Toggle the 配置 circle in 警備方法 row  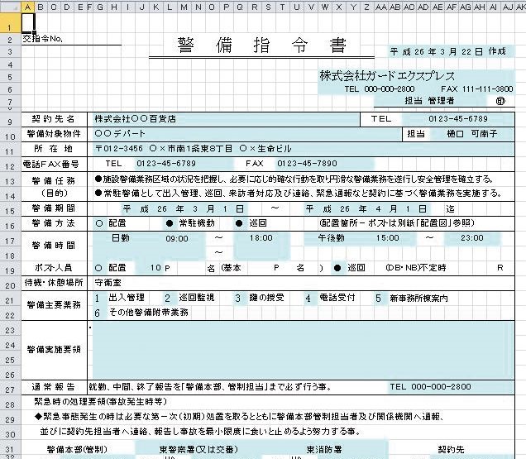(99, 223)
